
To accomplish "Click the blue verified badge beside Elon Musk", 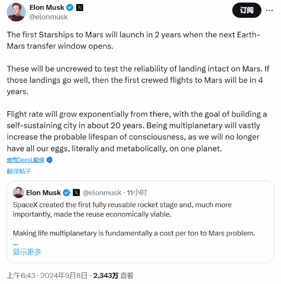I will click(x=70, y=8).
